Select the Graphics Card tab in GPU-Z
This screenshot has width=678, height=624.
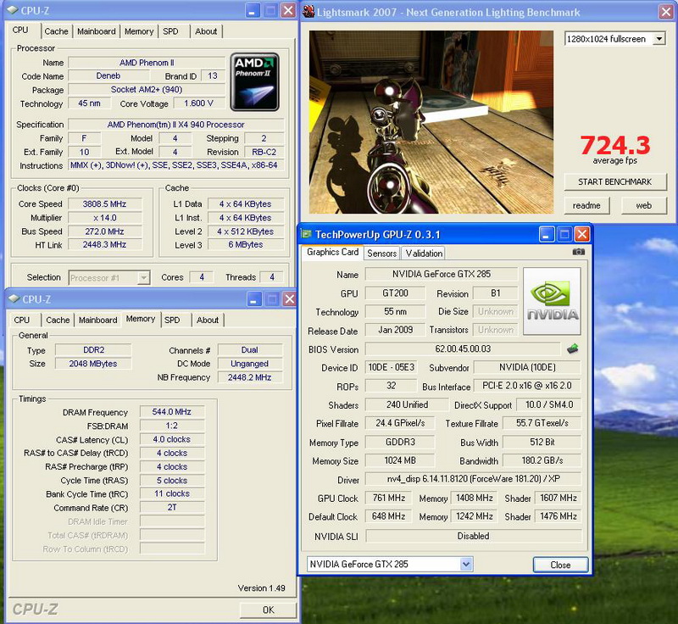[x=332, y=252]
